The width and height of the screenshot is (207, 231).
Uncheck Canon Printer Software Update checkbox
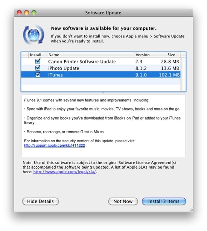tap(38, 61)
